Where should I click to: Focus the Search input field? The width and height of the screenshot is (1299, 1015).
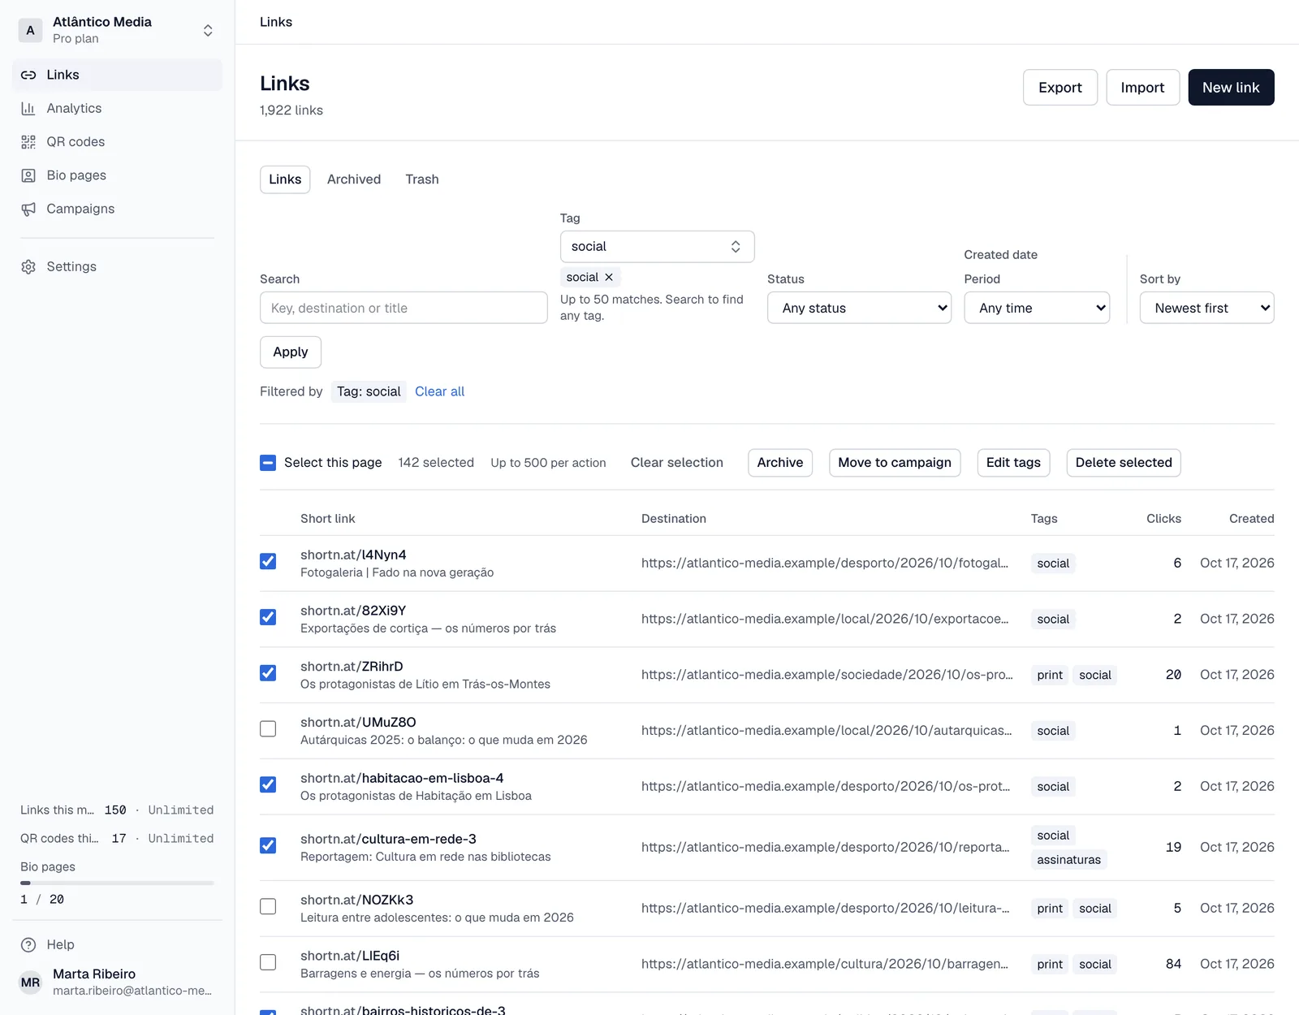[x=404, y=308]
